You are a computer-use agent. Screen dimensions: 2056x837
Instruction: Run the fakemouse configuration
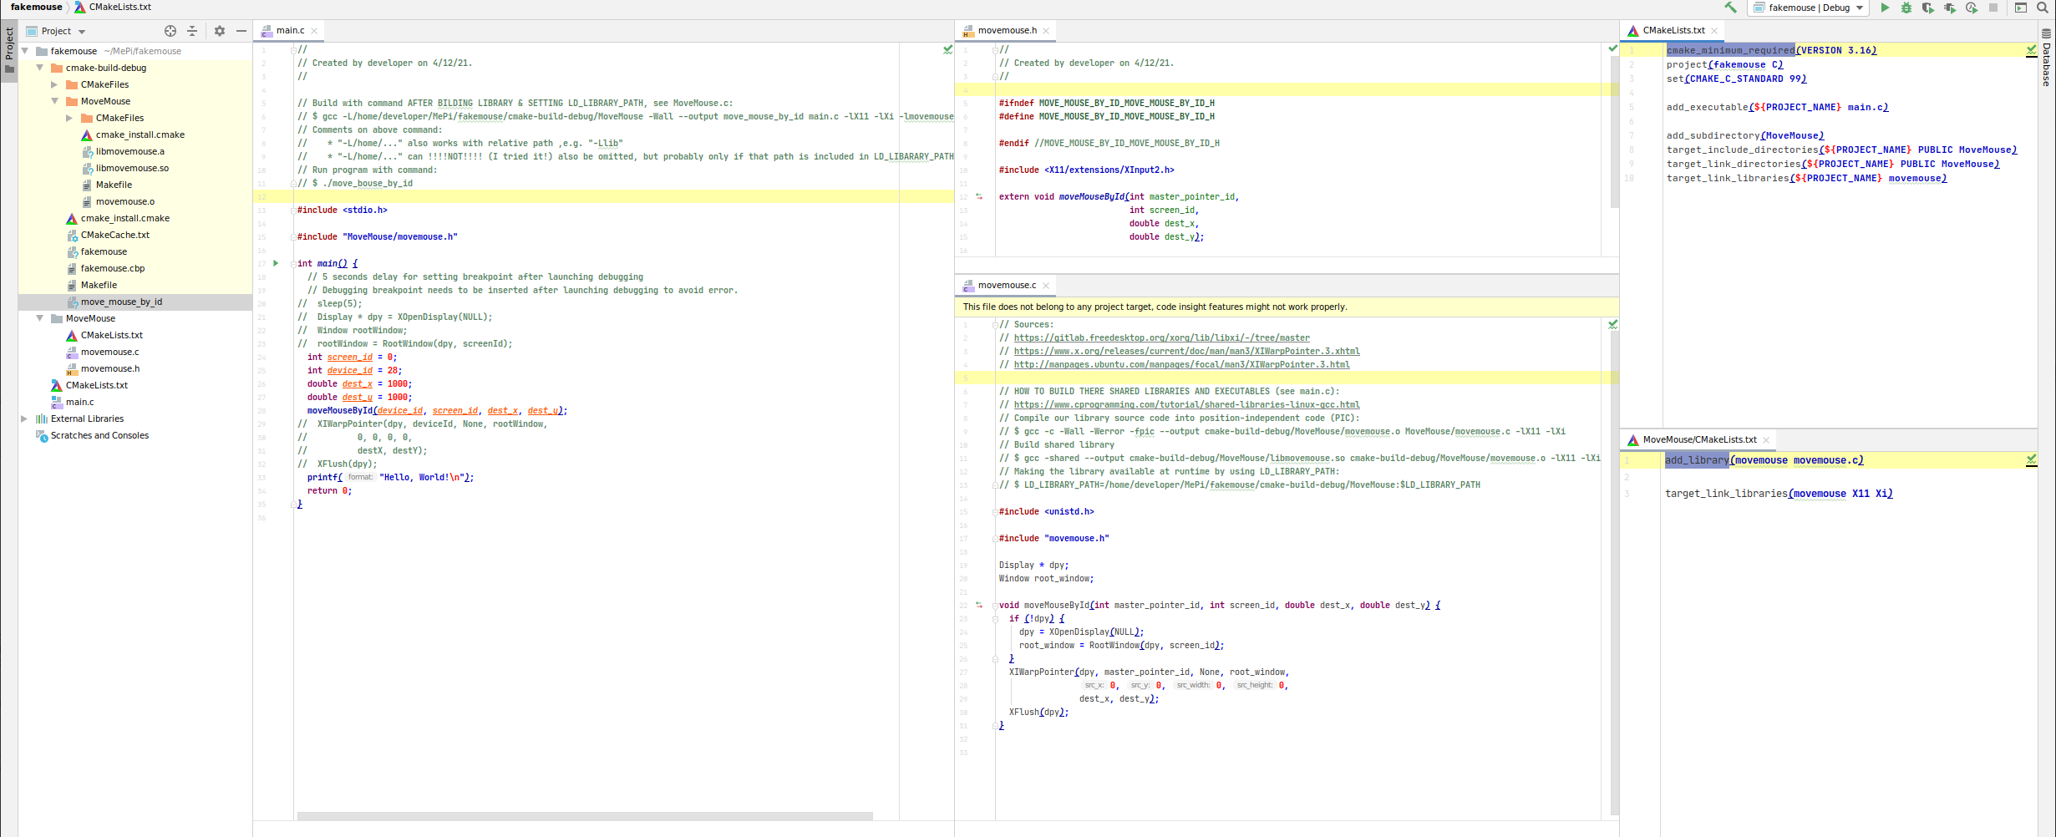[1885, 8]
